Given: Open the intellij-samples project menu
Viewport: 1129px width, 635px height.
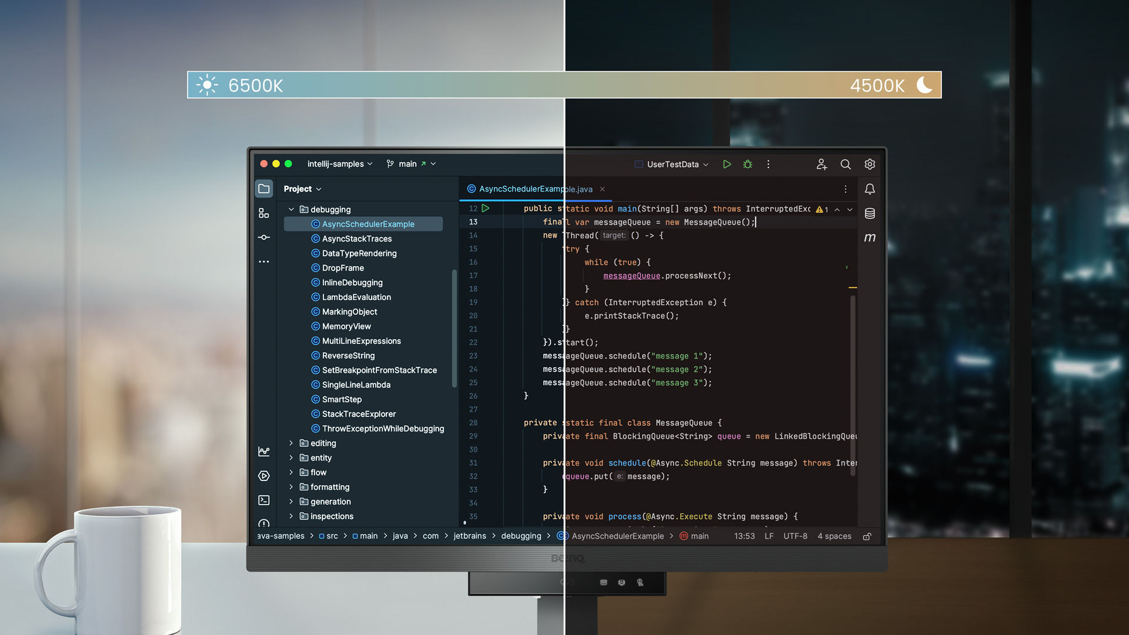Looking at the screenshot, I should [339, 164].
